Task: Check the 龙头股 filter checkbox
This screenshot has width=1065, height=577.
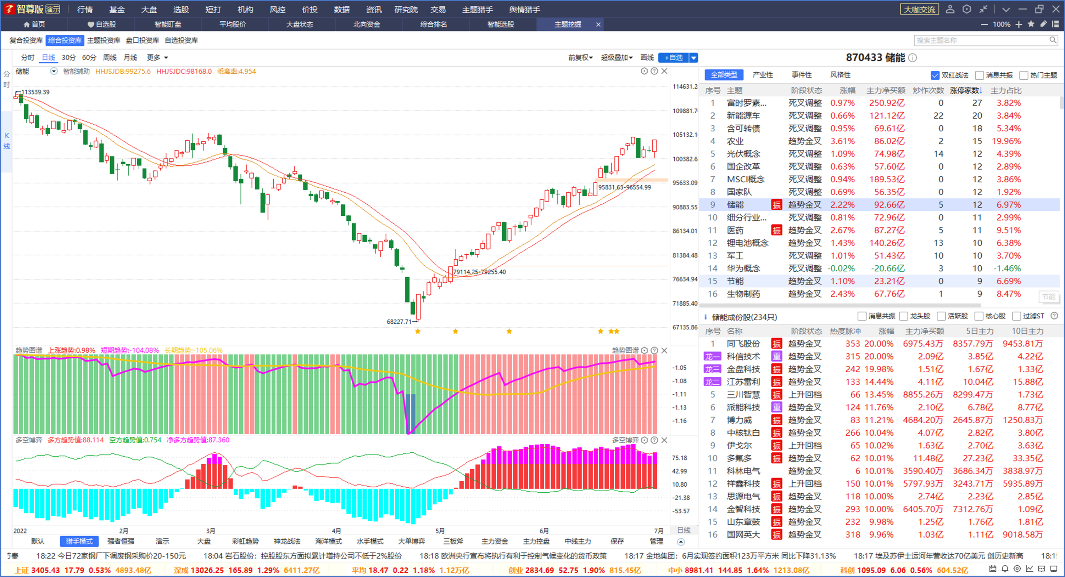Action: (x=904, y=316)
